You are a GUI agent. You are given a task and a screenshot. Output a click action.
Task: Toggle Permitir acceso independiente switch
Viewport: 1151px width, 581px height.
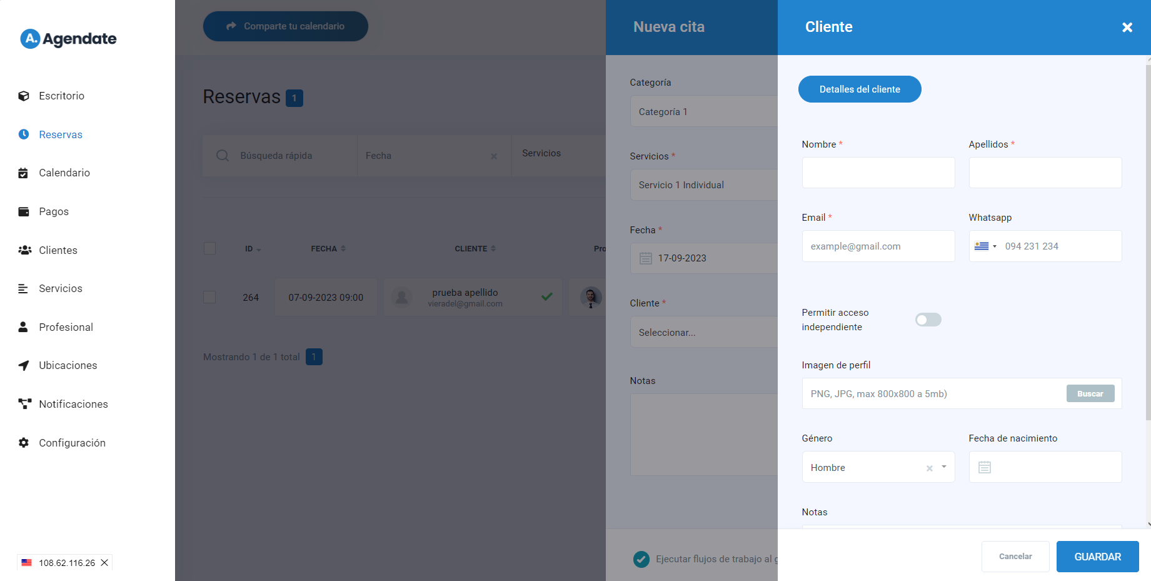pos(928,320)
